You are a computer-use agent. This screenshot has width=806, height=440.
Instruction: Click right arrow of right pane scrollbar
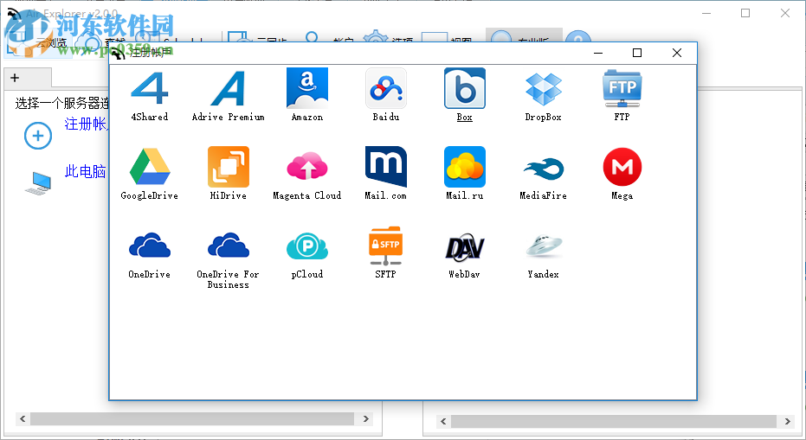(788, 422)
